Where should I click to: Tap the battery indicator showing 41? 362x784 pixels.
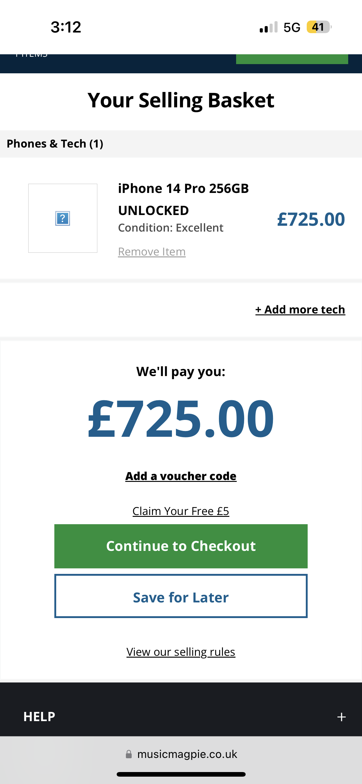pyautogui.click(x=318, y=27)
